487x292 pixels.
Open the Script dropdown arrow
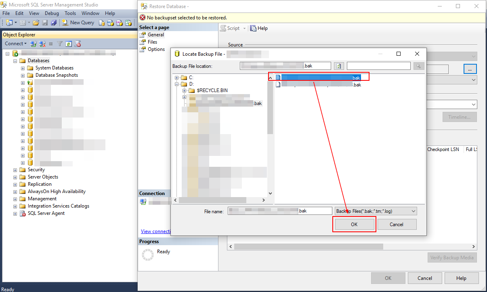(x=244, y=28)
